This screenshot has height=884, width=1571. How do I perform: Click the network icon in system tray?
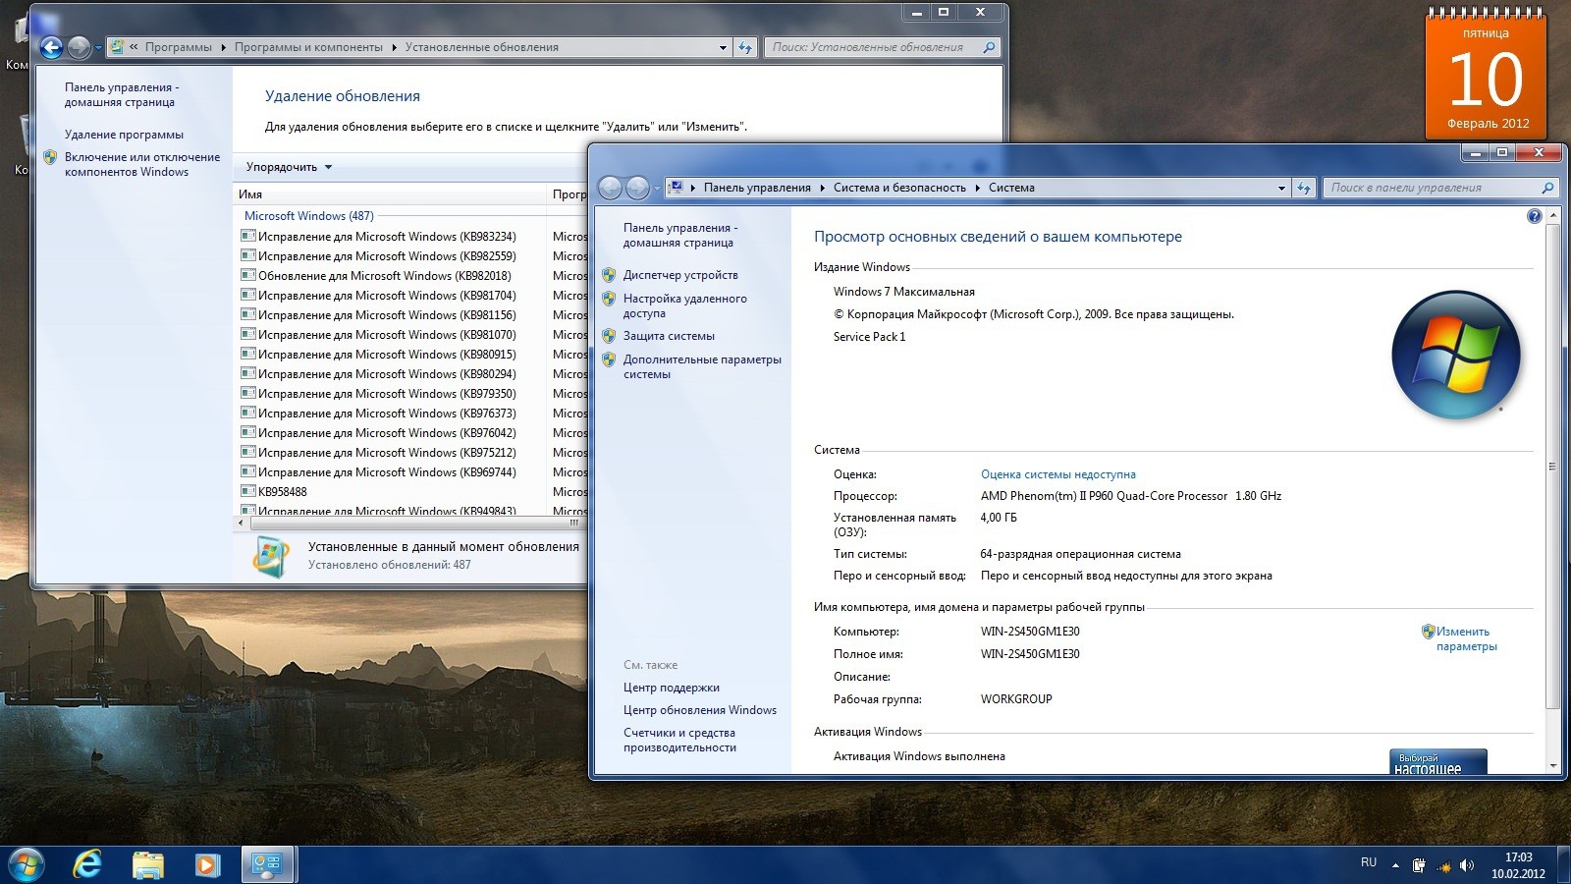pyautogui.click(x=1443, y=865)
